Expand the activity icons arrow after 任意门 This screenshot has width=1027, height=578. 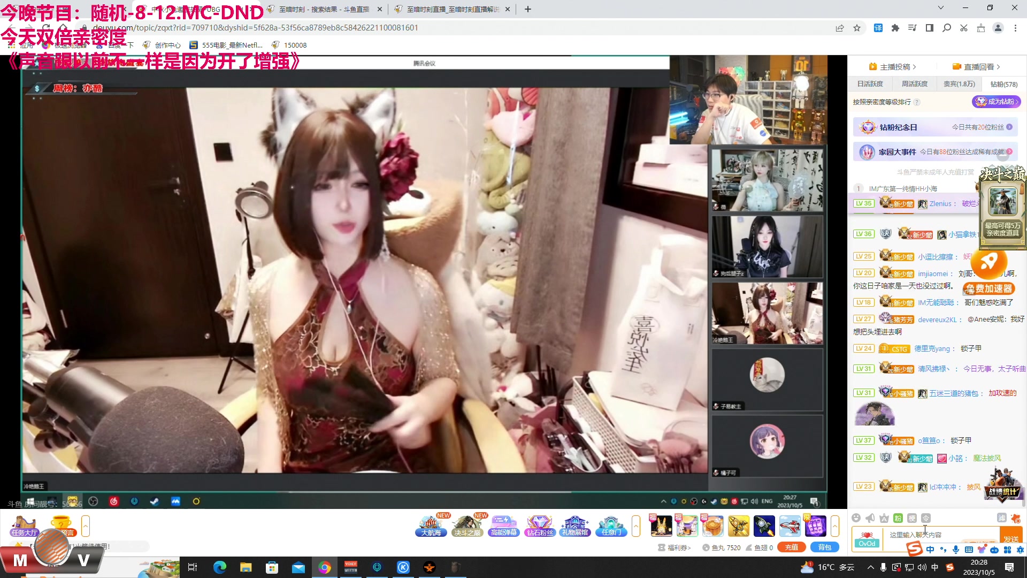(636, 526)
